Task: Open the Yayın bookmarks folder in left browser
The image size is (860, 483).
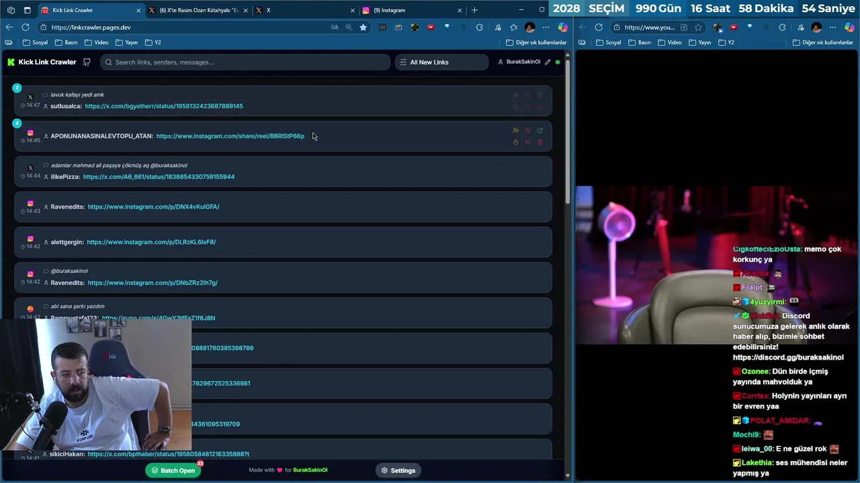Action: point(126,42)
